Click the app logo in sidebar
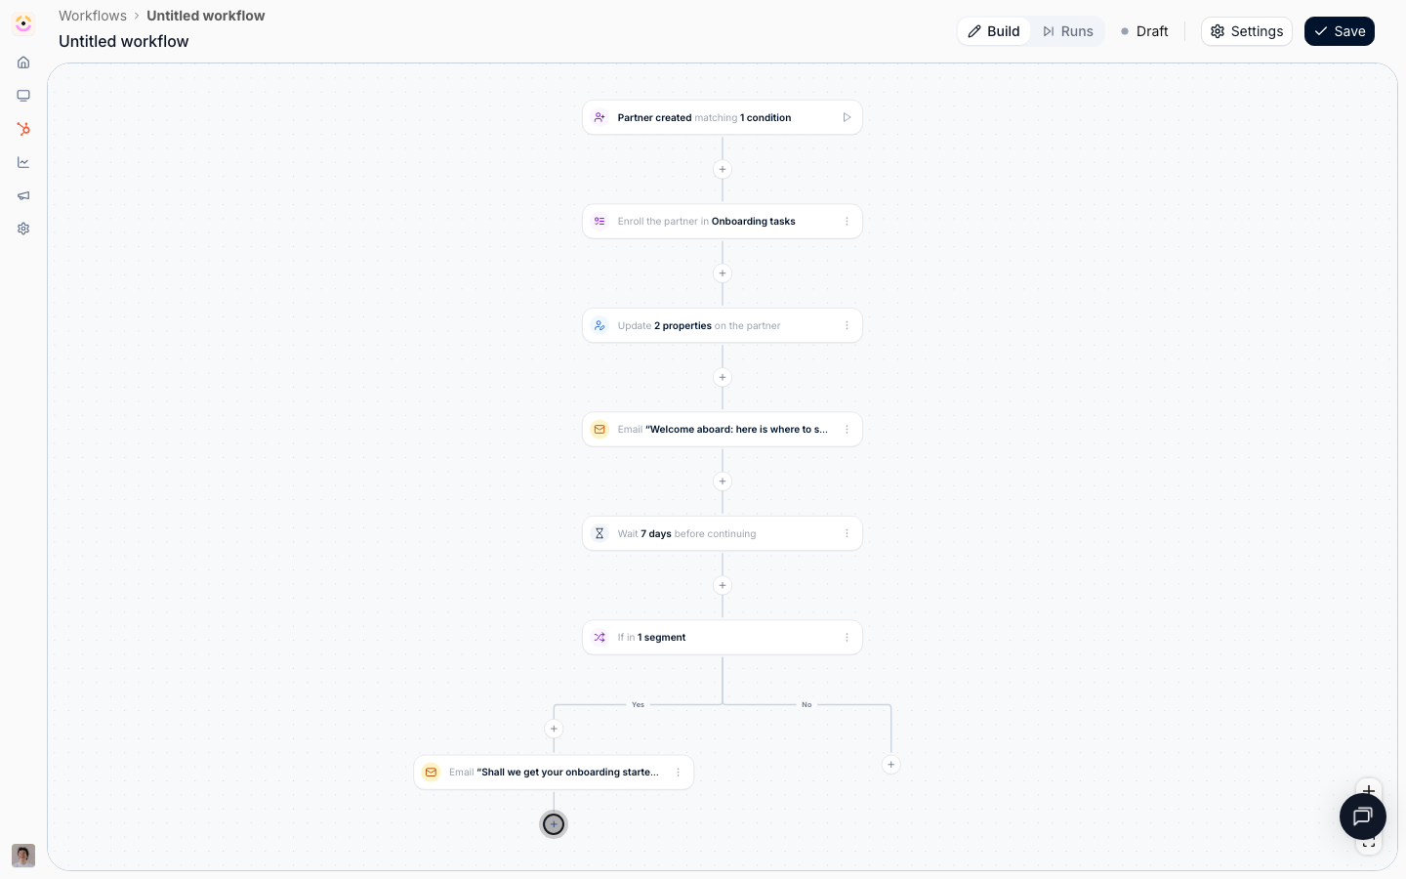 coord(23,23)
